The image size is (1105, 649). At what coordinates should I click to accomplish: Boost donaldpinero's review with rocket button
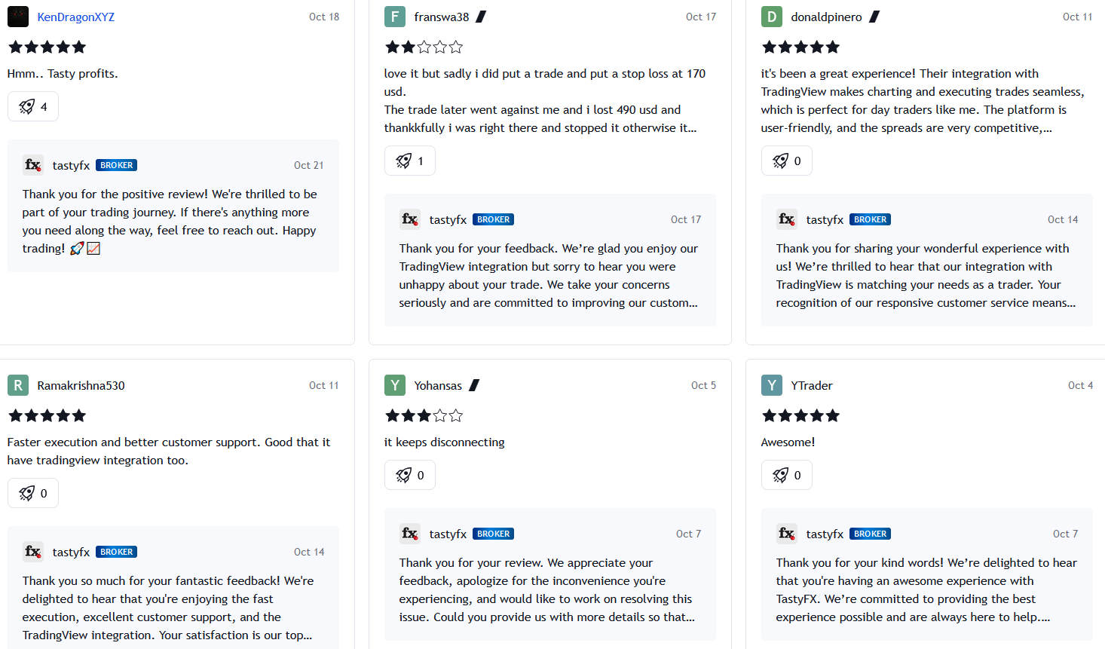coord(787,161)
